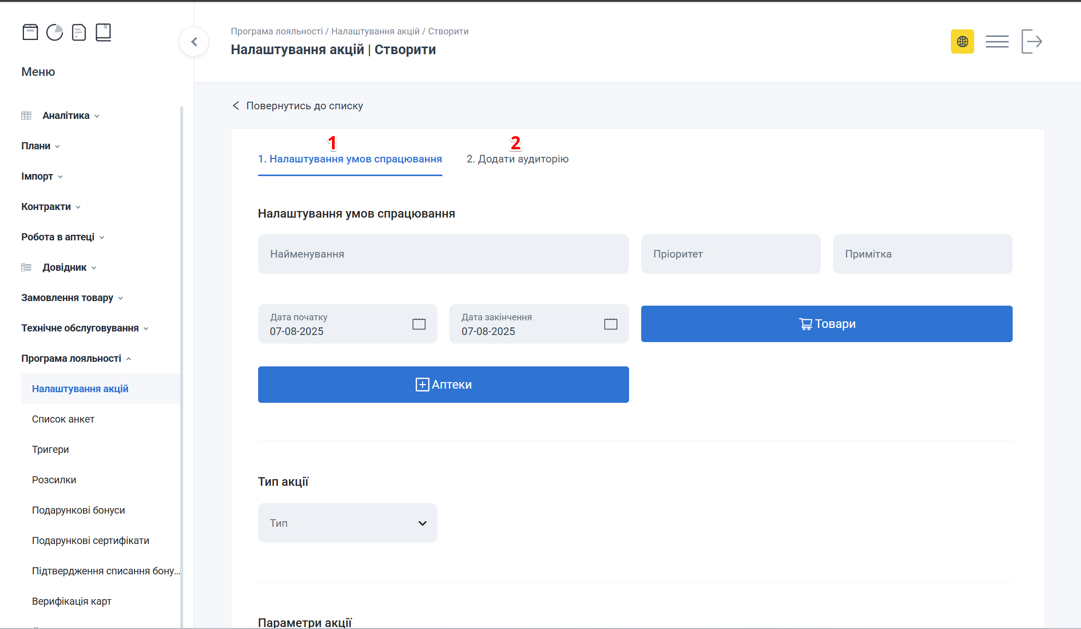Click the logout icon at top right

tap(1032, 41)
